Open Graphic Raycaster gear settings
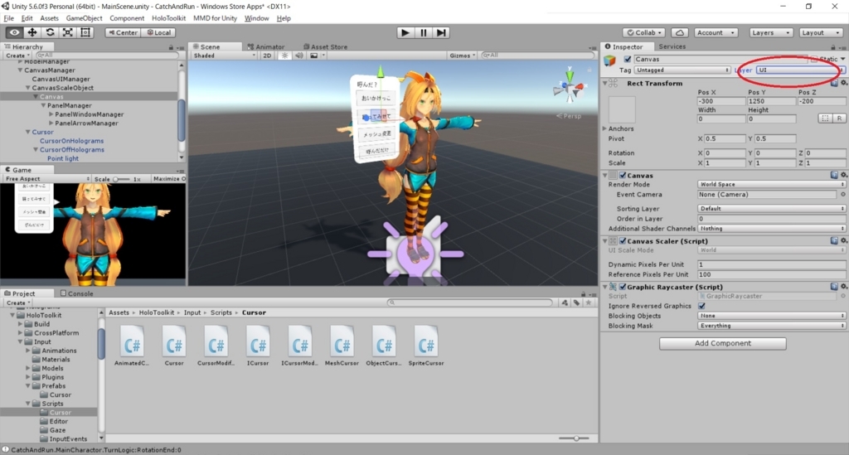This screenshot has width=849, height=455. click(843, 287)
